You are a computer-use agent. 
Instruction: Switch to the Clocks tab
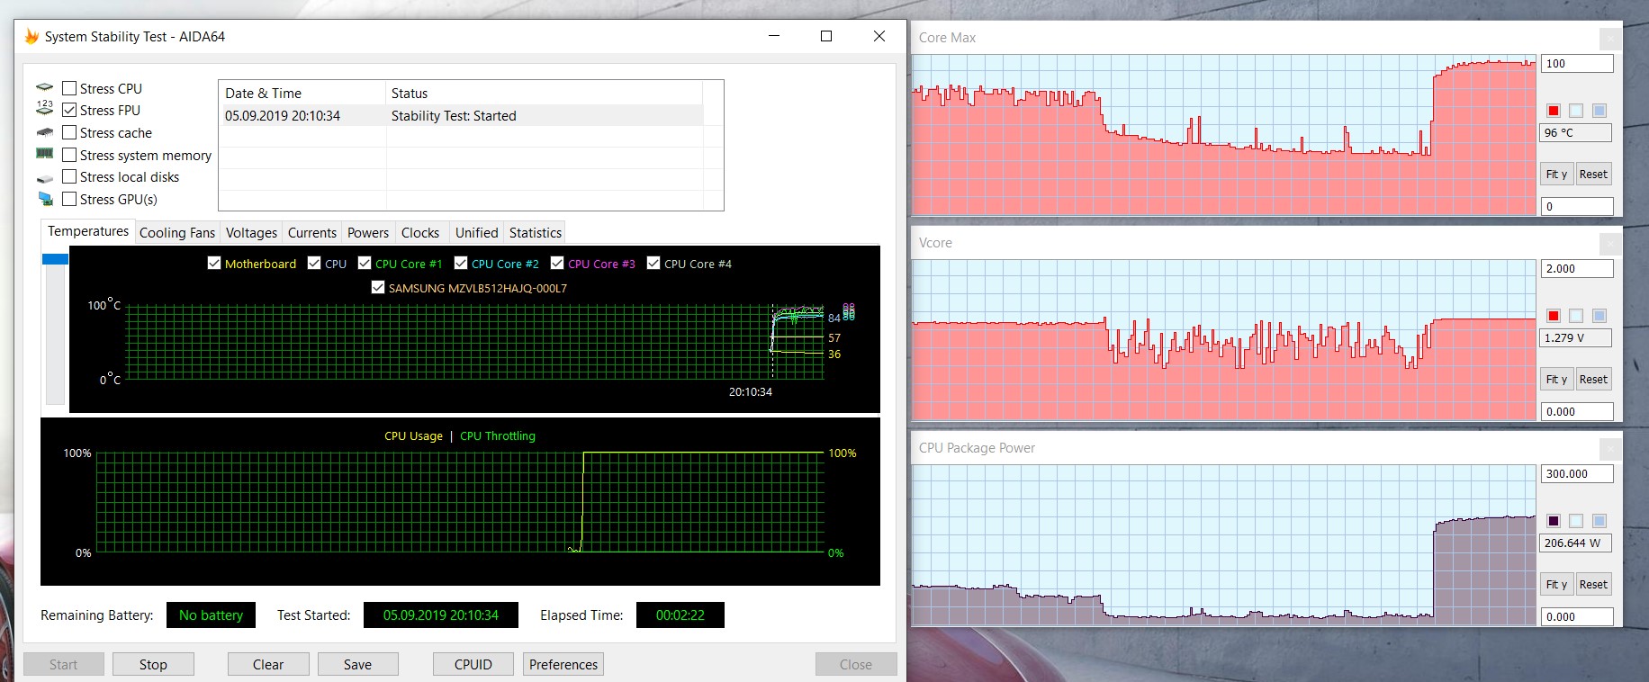point(420,232)
